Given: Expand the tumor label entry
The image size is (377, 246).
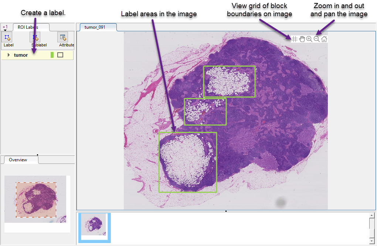Looking at the screenshot, I should tap(9, 55).
